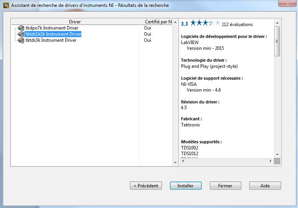Go back with the Précédent button
The image size is (298, 208).
[x=146, y=186]
